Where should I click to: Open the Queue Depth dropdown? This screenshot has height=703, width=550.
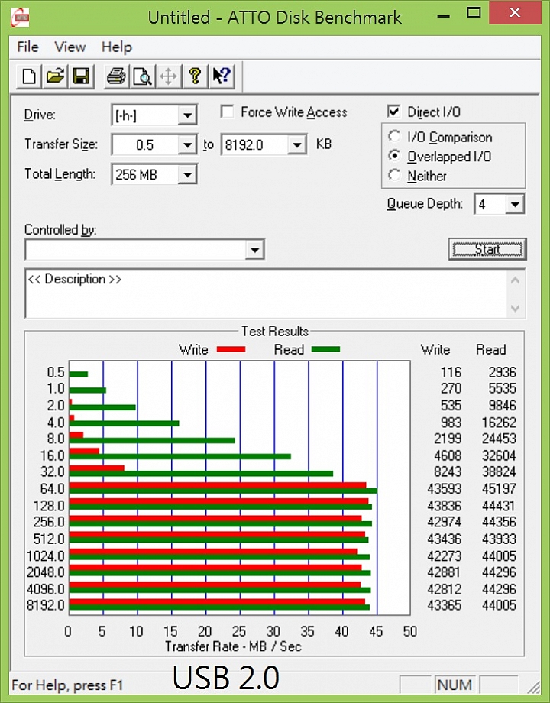point(515,205)
